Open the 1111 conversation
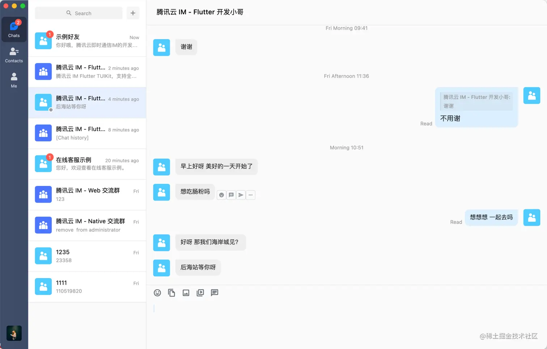This screenshot has width=547, height=349. pos(87,287)
